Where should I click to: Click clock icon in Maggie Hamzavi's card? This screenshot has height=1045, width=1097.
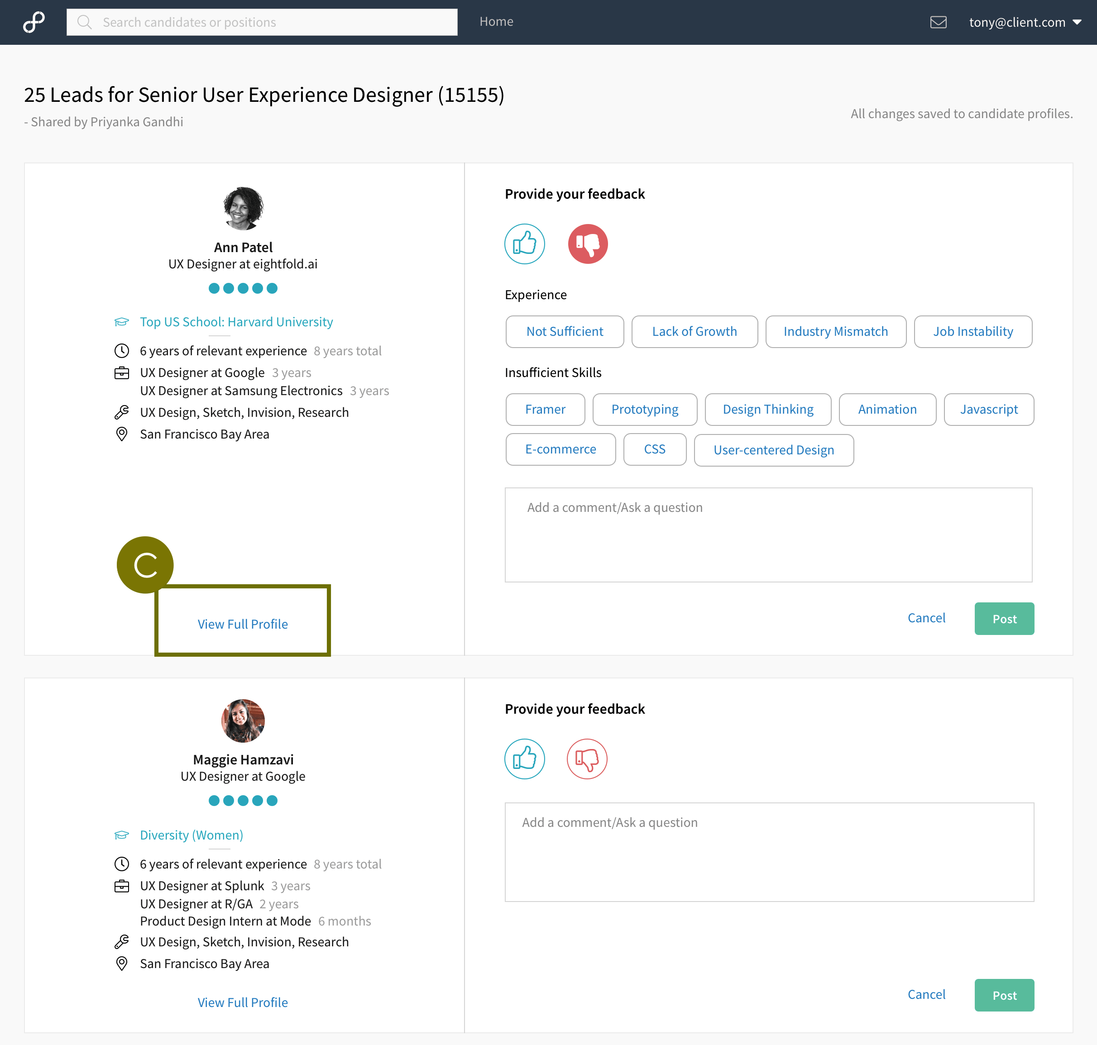tap(121, 864)
